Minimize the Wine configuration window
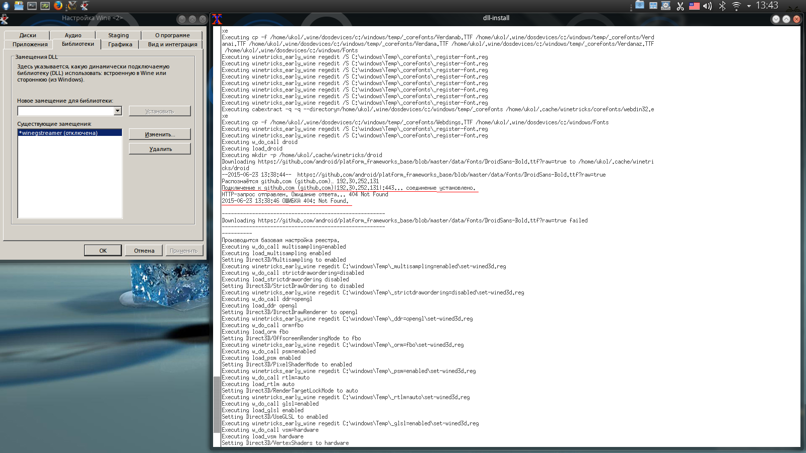Screen dimensions: 806x453 point(182,19)
